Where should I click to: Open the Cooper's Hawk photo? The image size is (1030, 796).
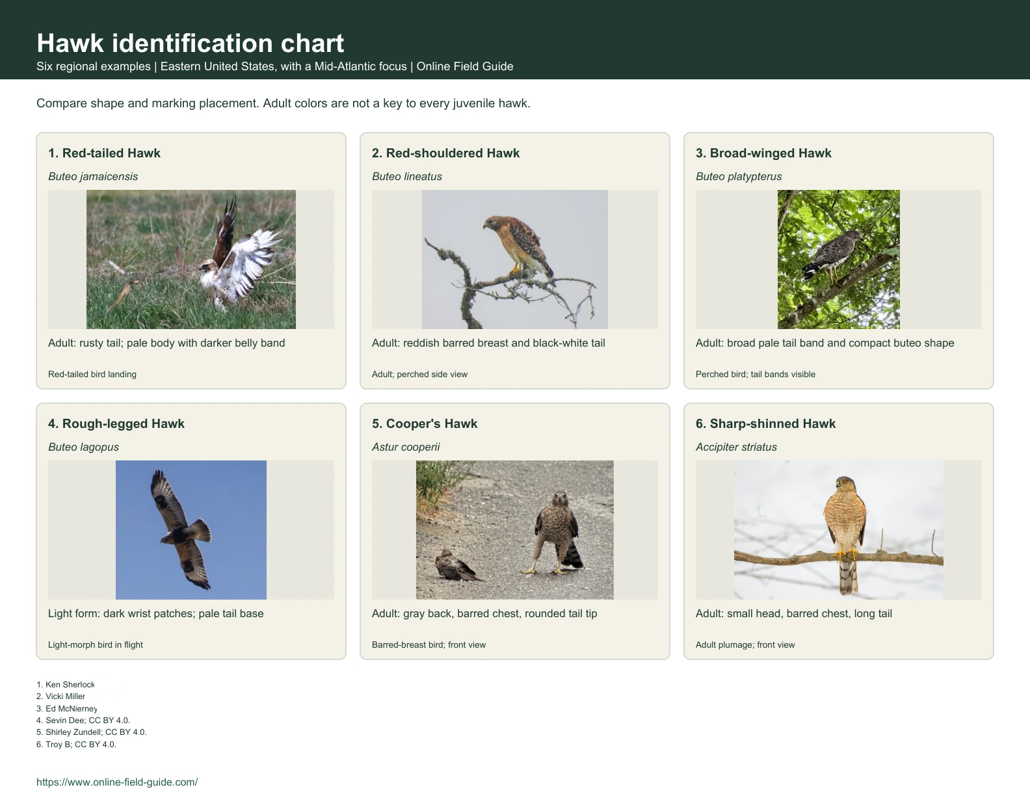[515, 530]
